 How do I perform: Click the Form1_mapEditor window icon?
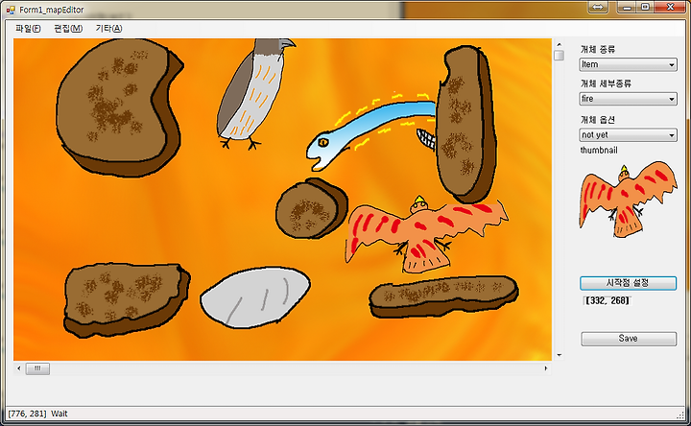tap(11, 10)
